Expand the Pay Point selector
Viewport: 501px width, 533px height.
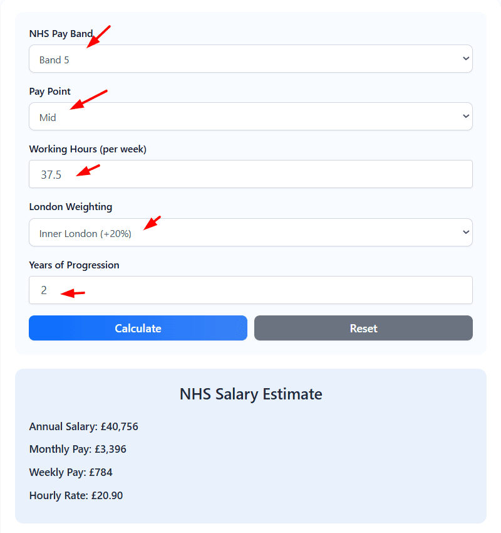pyautogui.click(x=250, y=116)
